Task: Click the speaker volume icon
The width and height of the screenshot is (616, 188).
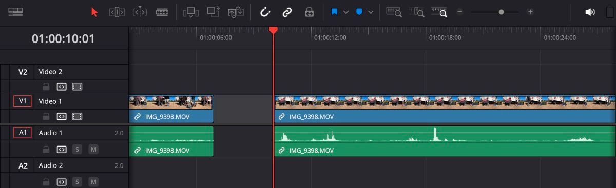Action: point(590,12)
